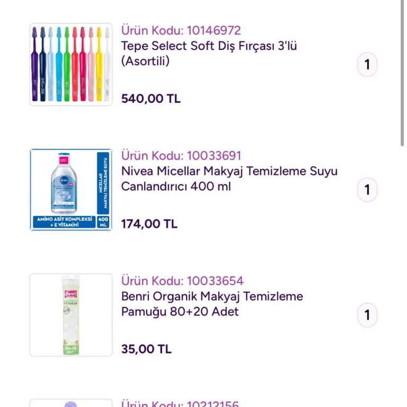Open the Tepe toothbrush set product image

(x=71, y=65)
